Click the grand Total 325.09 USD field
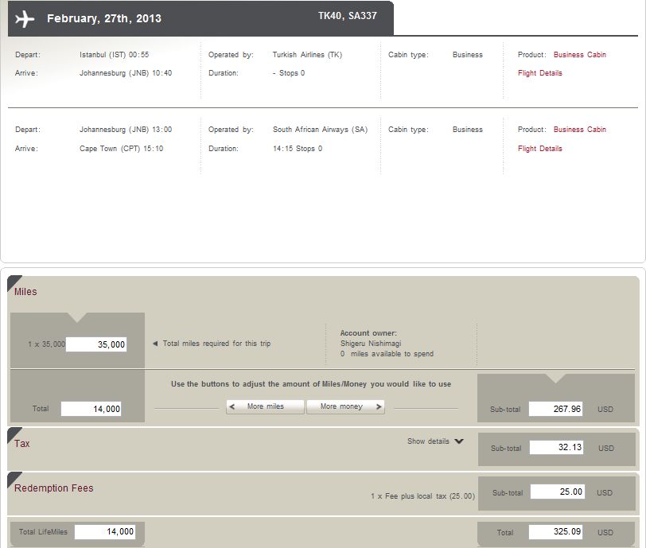The width and height of the screenshot is (646, 548). (x=556, y=532)
